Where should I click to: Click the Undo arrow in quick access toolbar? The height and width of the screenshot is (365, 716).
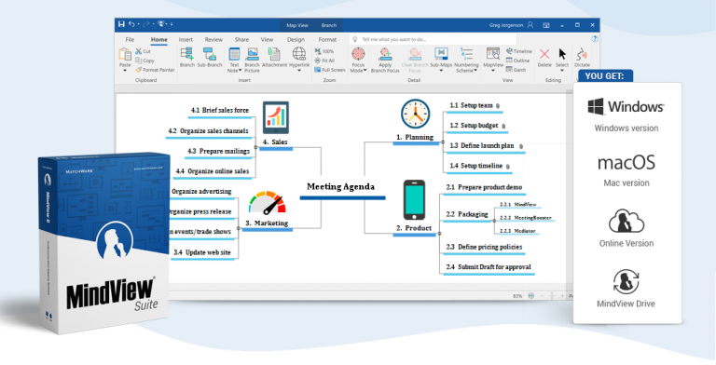(x=132, y=24)
